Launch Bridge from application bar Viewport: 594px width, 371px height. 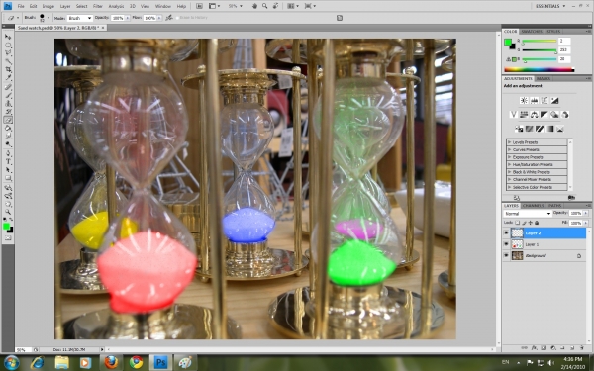pos(199,6)
